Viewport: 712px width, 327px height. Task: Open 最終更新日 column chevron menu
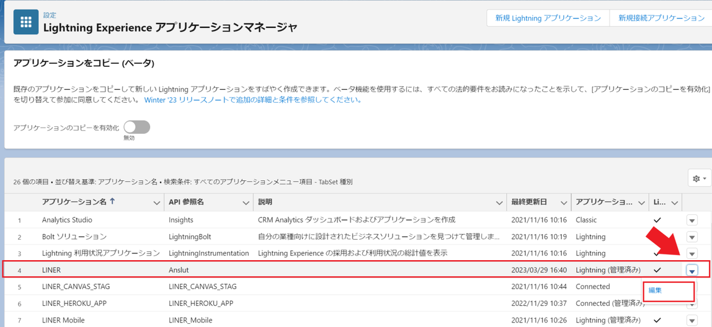pos(564,203)
